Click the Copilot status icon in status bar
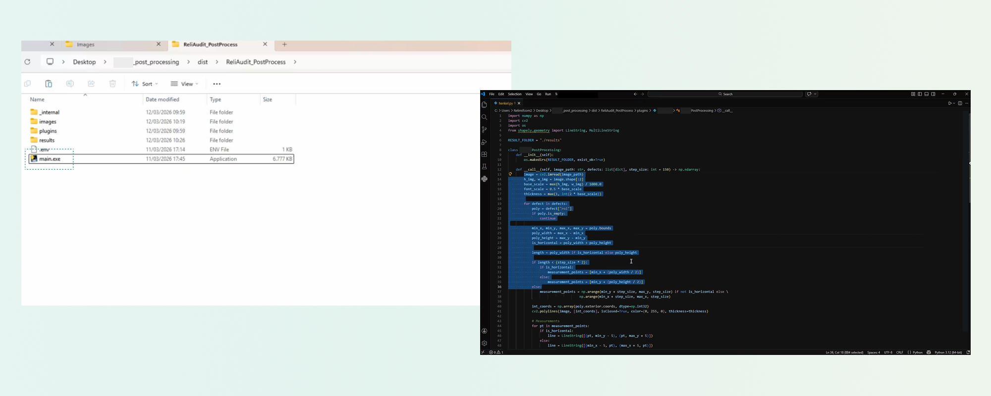The height and width of the screenshot is (396, 991). (x=929, y=352)
